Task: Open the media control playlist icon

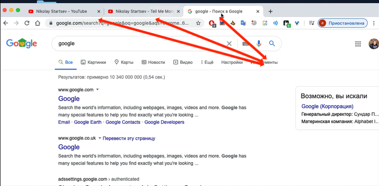Action: pyautogui.click(x=311, y=23)
